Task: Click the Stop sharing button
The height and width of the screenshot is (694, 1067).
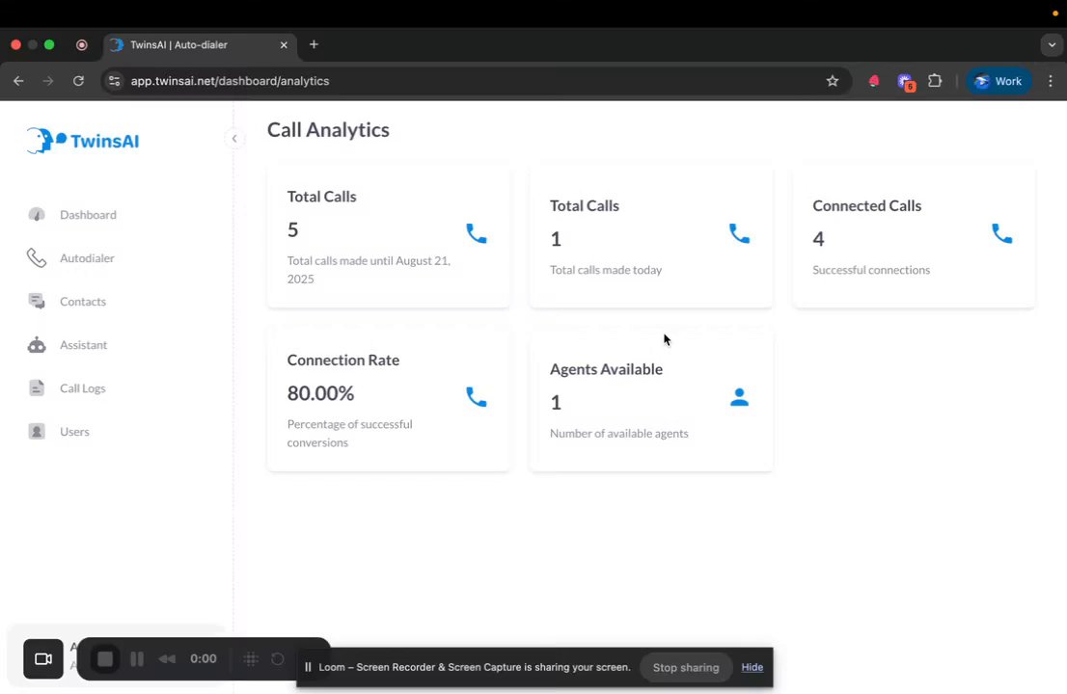Action: 686,667
